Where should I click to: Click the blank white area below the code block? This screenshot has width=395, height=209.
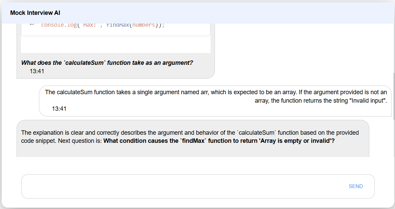115,45
